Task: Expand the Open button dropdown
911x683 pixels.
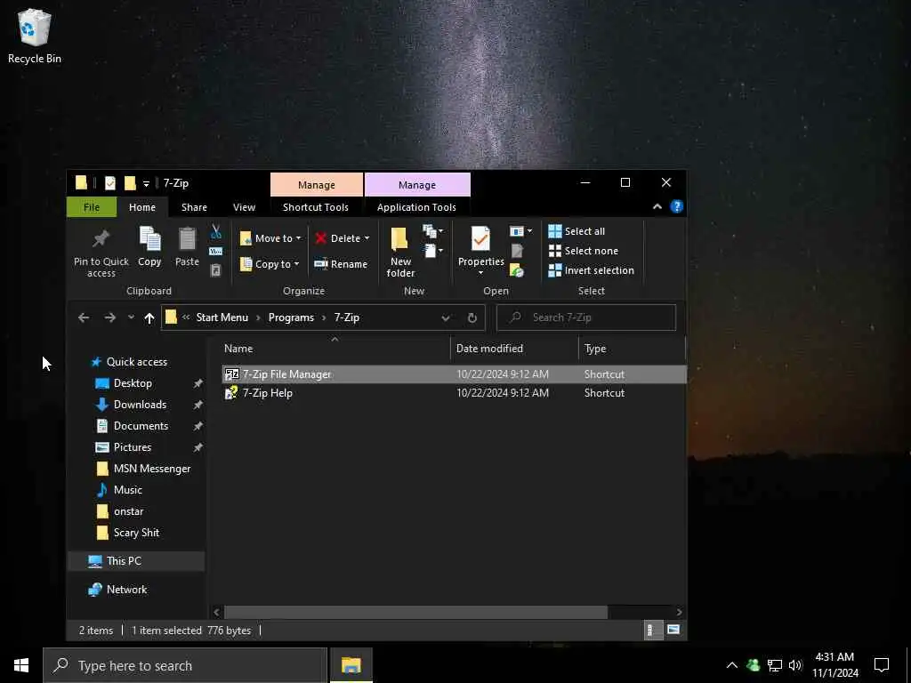Action: pos(520,232)
